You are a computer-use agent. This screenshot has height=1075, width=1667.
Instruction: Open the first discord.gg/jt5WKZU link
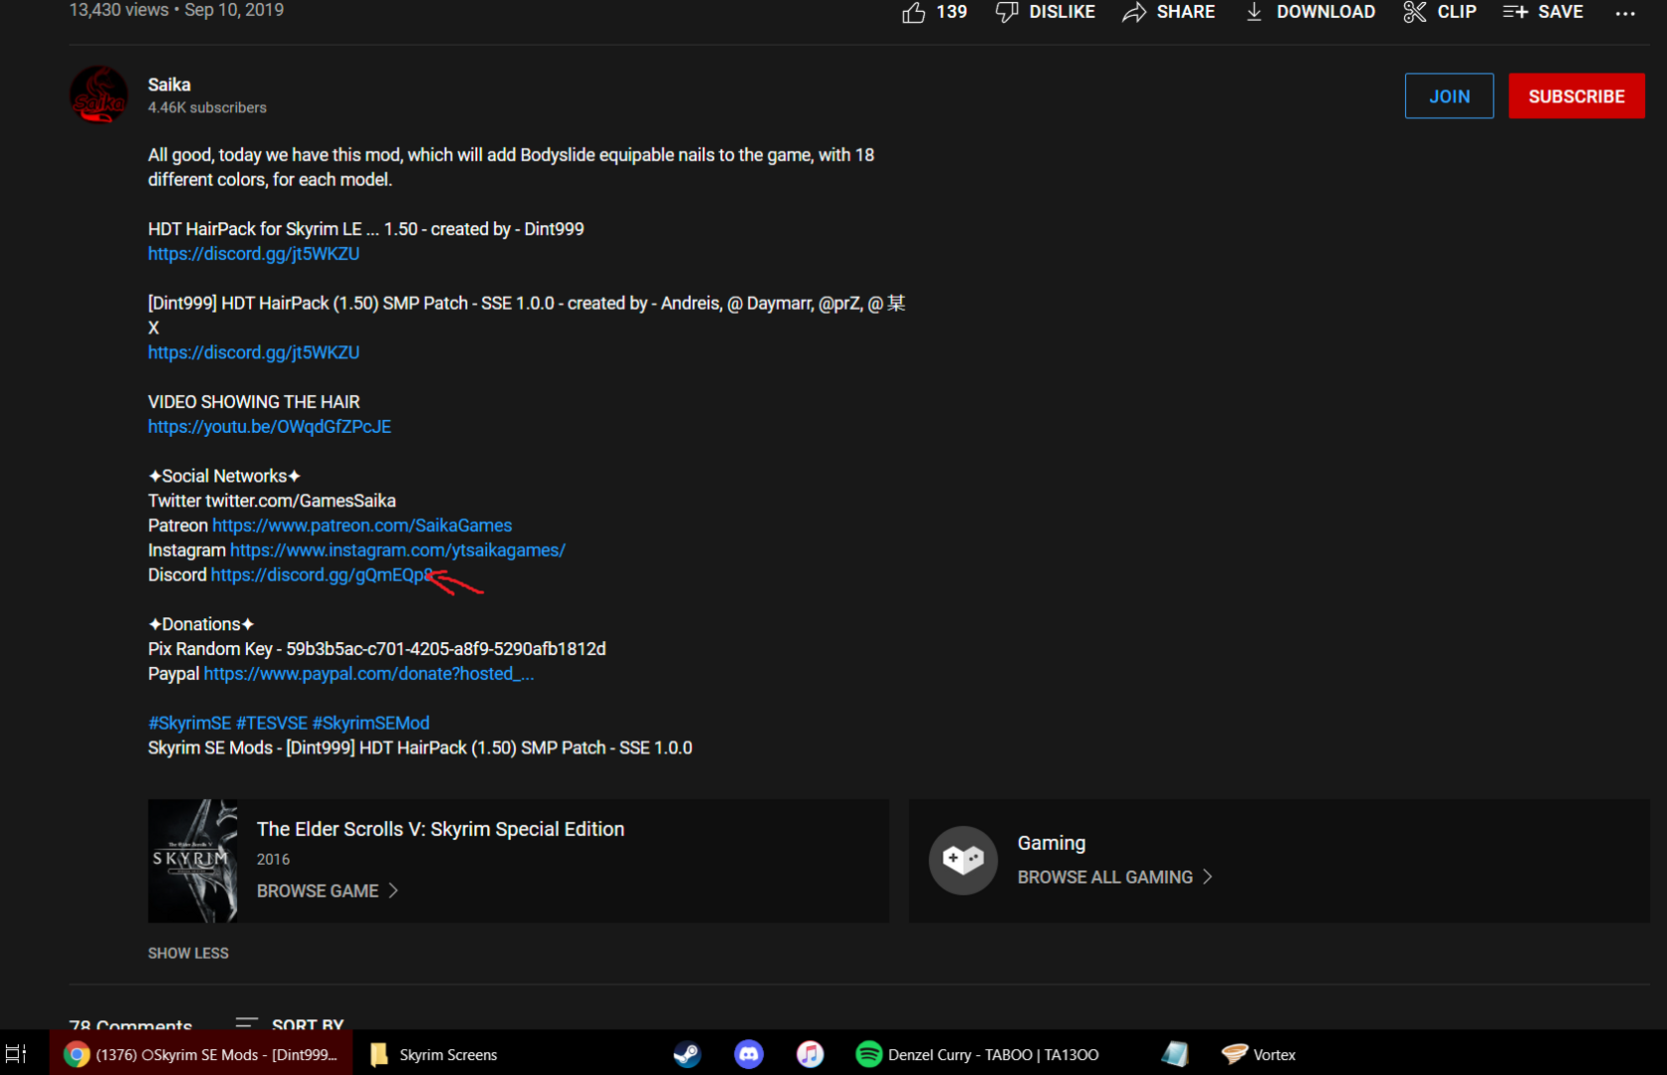pos(254,254)
